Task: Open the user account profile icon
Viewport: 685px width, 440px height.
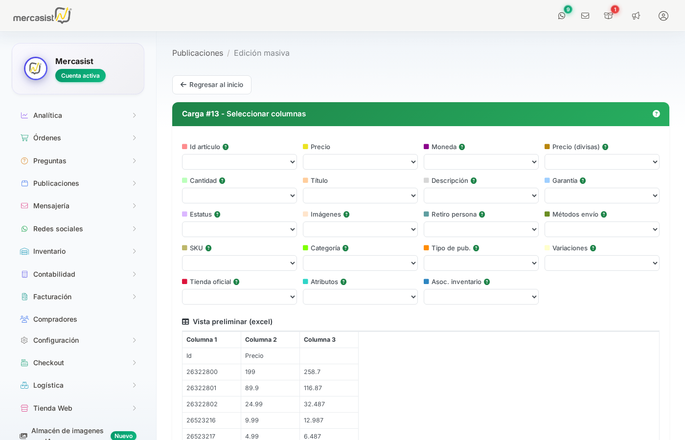Action: 663,16
